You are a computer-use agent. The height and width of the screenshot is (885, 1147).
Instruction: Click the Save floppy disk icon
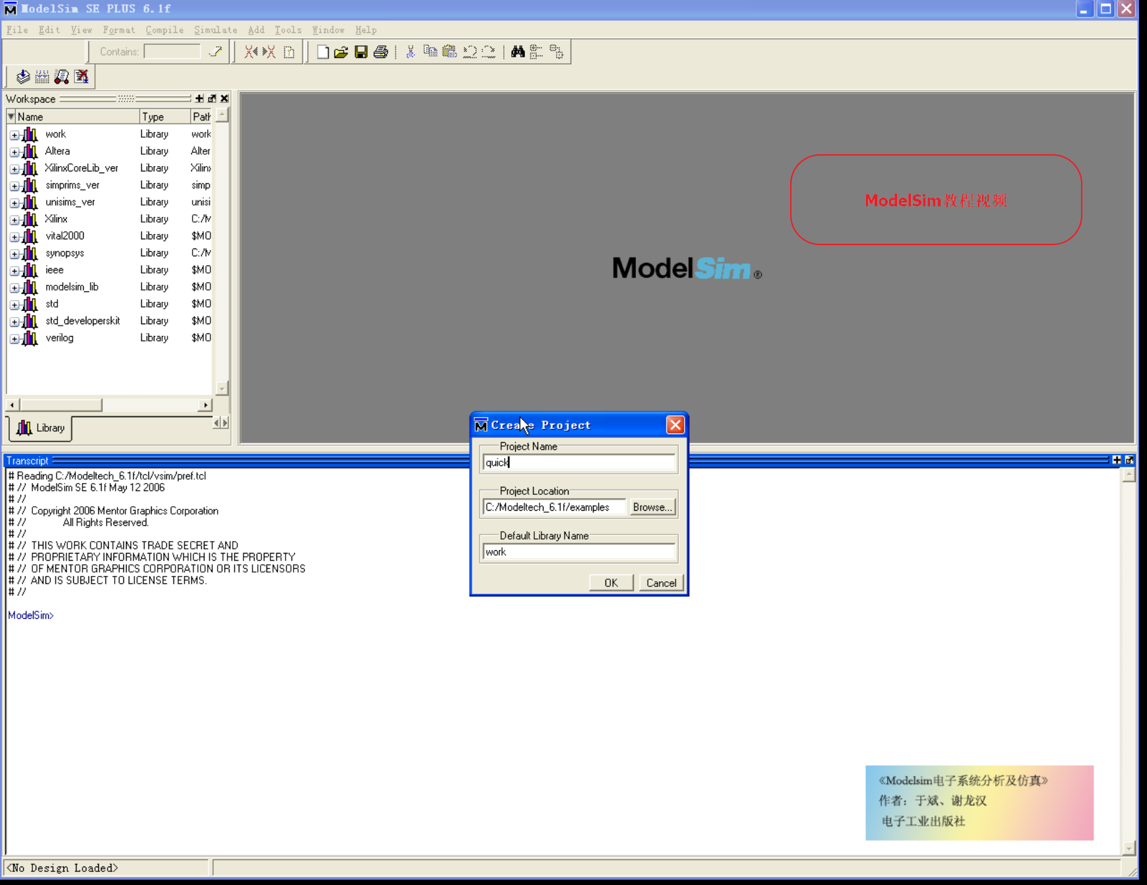coord(361,51)
